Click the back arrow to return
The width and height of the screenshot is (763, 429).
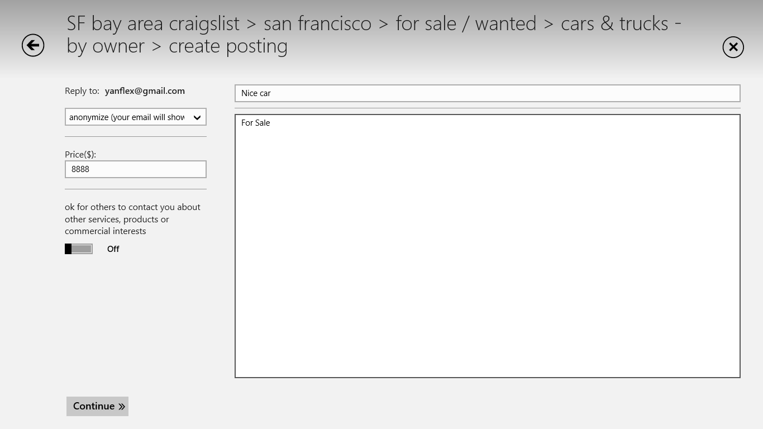click(x=32, y=45)
